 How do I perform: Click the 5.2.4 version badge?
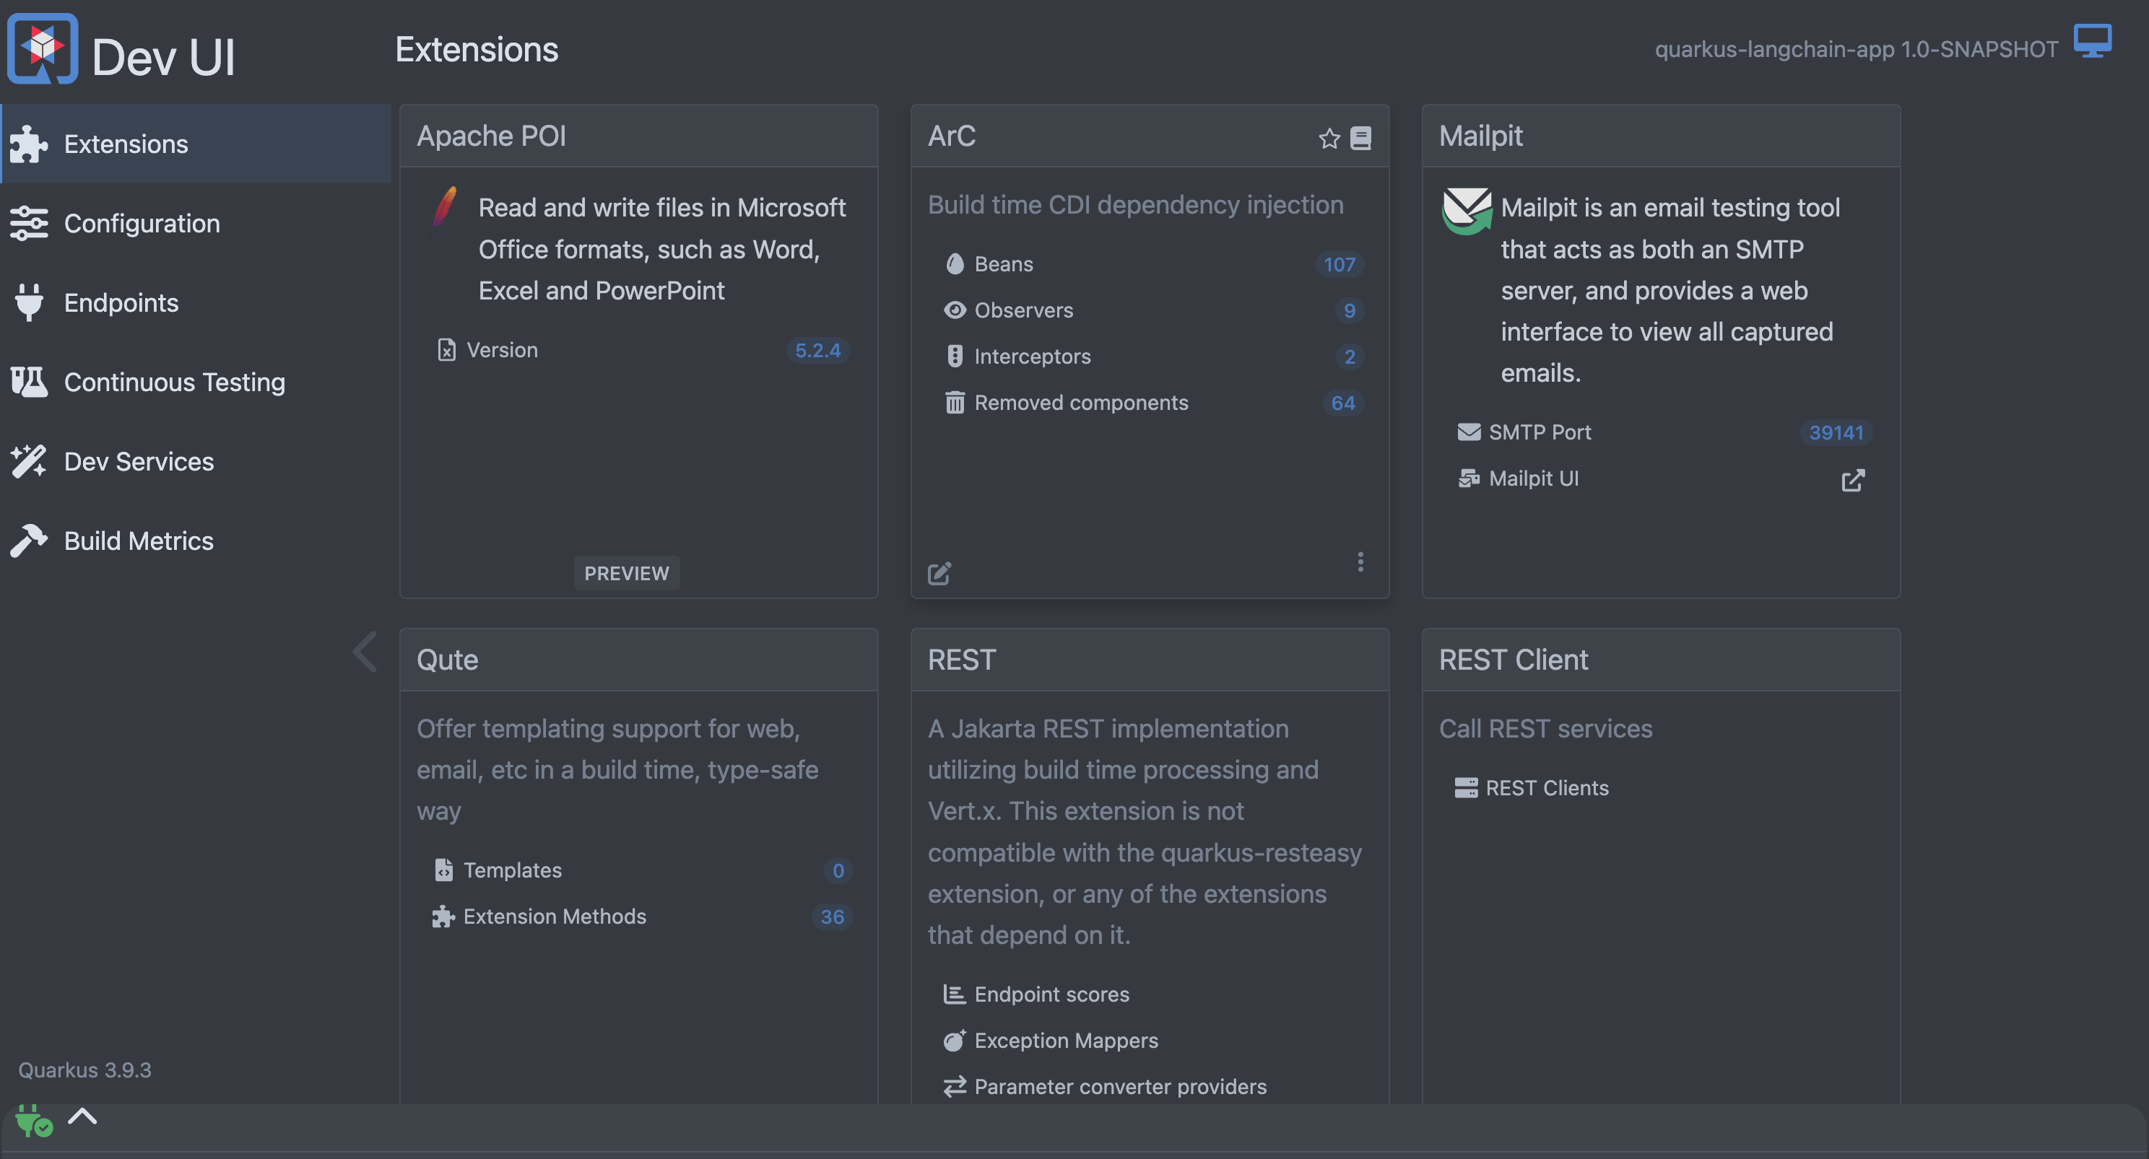[817, 350]
